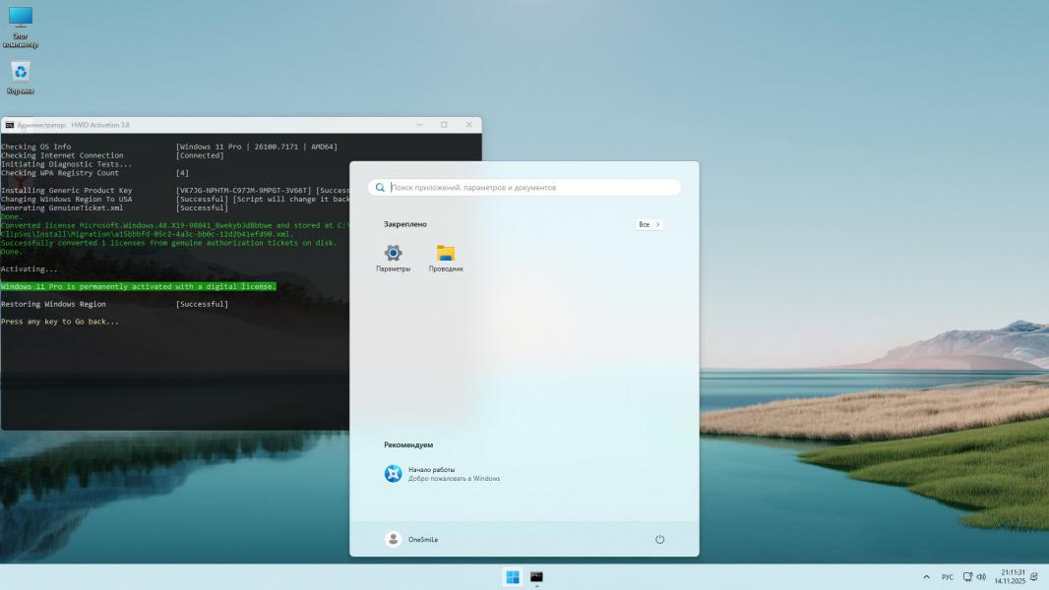The height and width of the screenshot is (590, 1049).
Task: Minimize the HWID Activation console window
Action: [419, 125]
